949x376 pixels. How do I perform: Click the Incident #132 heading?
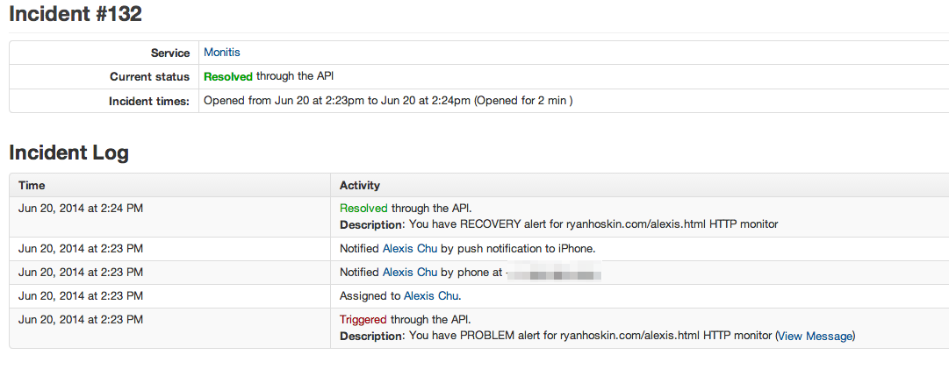click(x=75, y=14)
